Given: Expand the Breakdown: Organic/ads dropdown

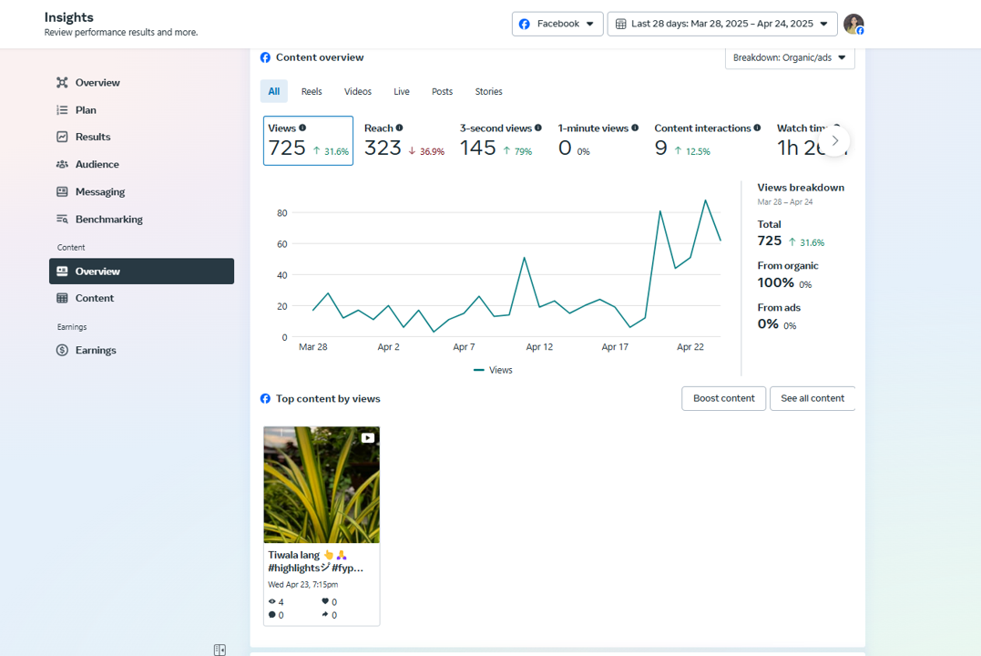Looking at the screenshot, I should click(x=790, y=57).
